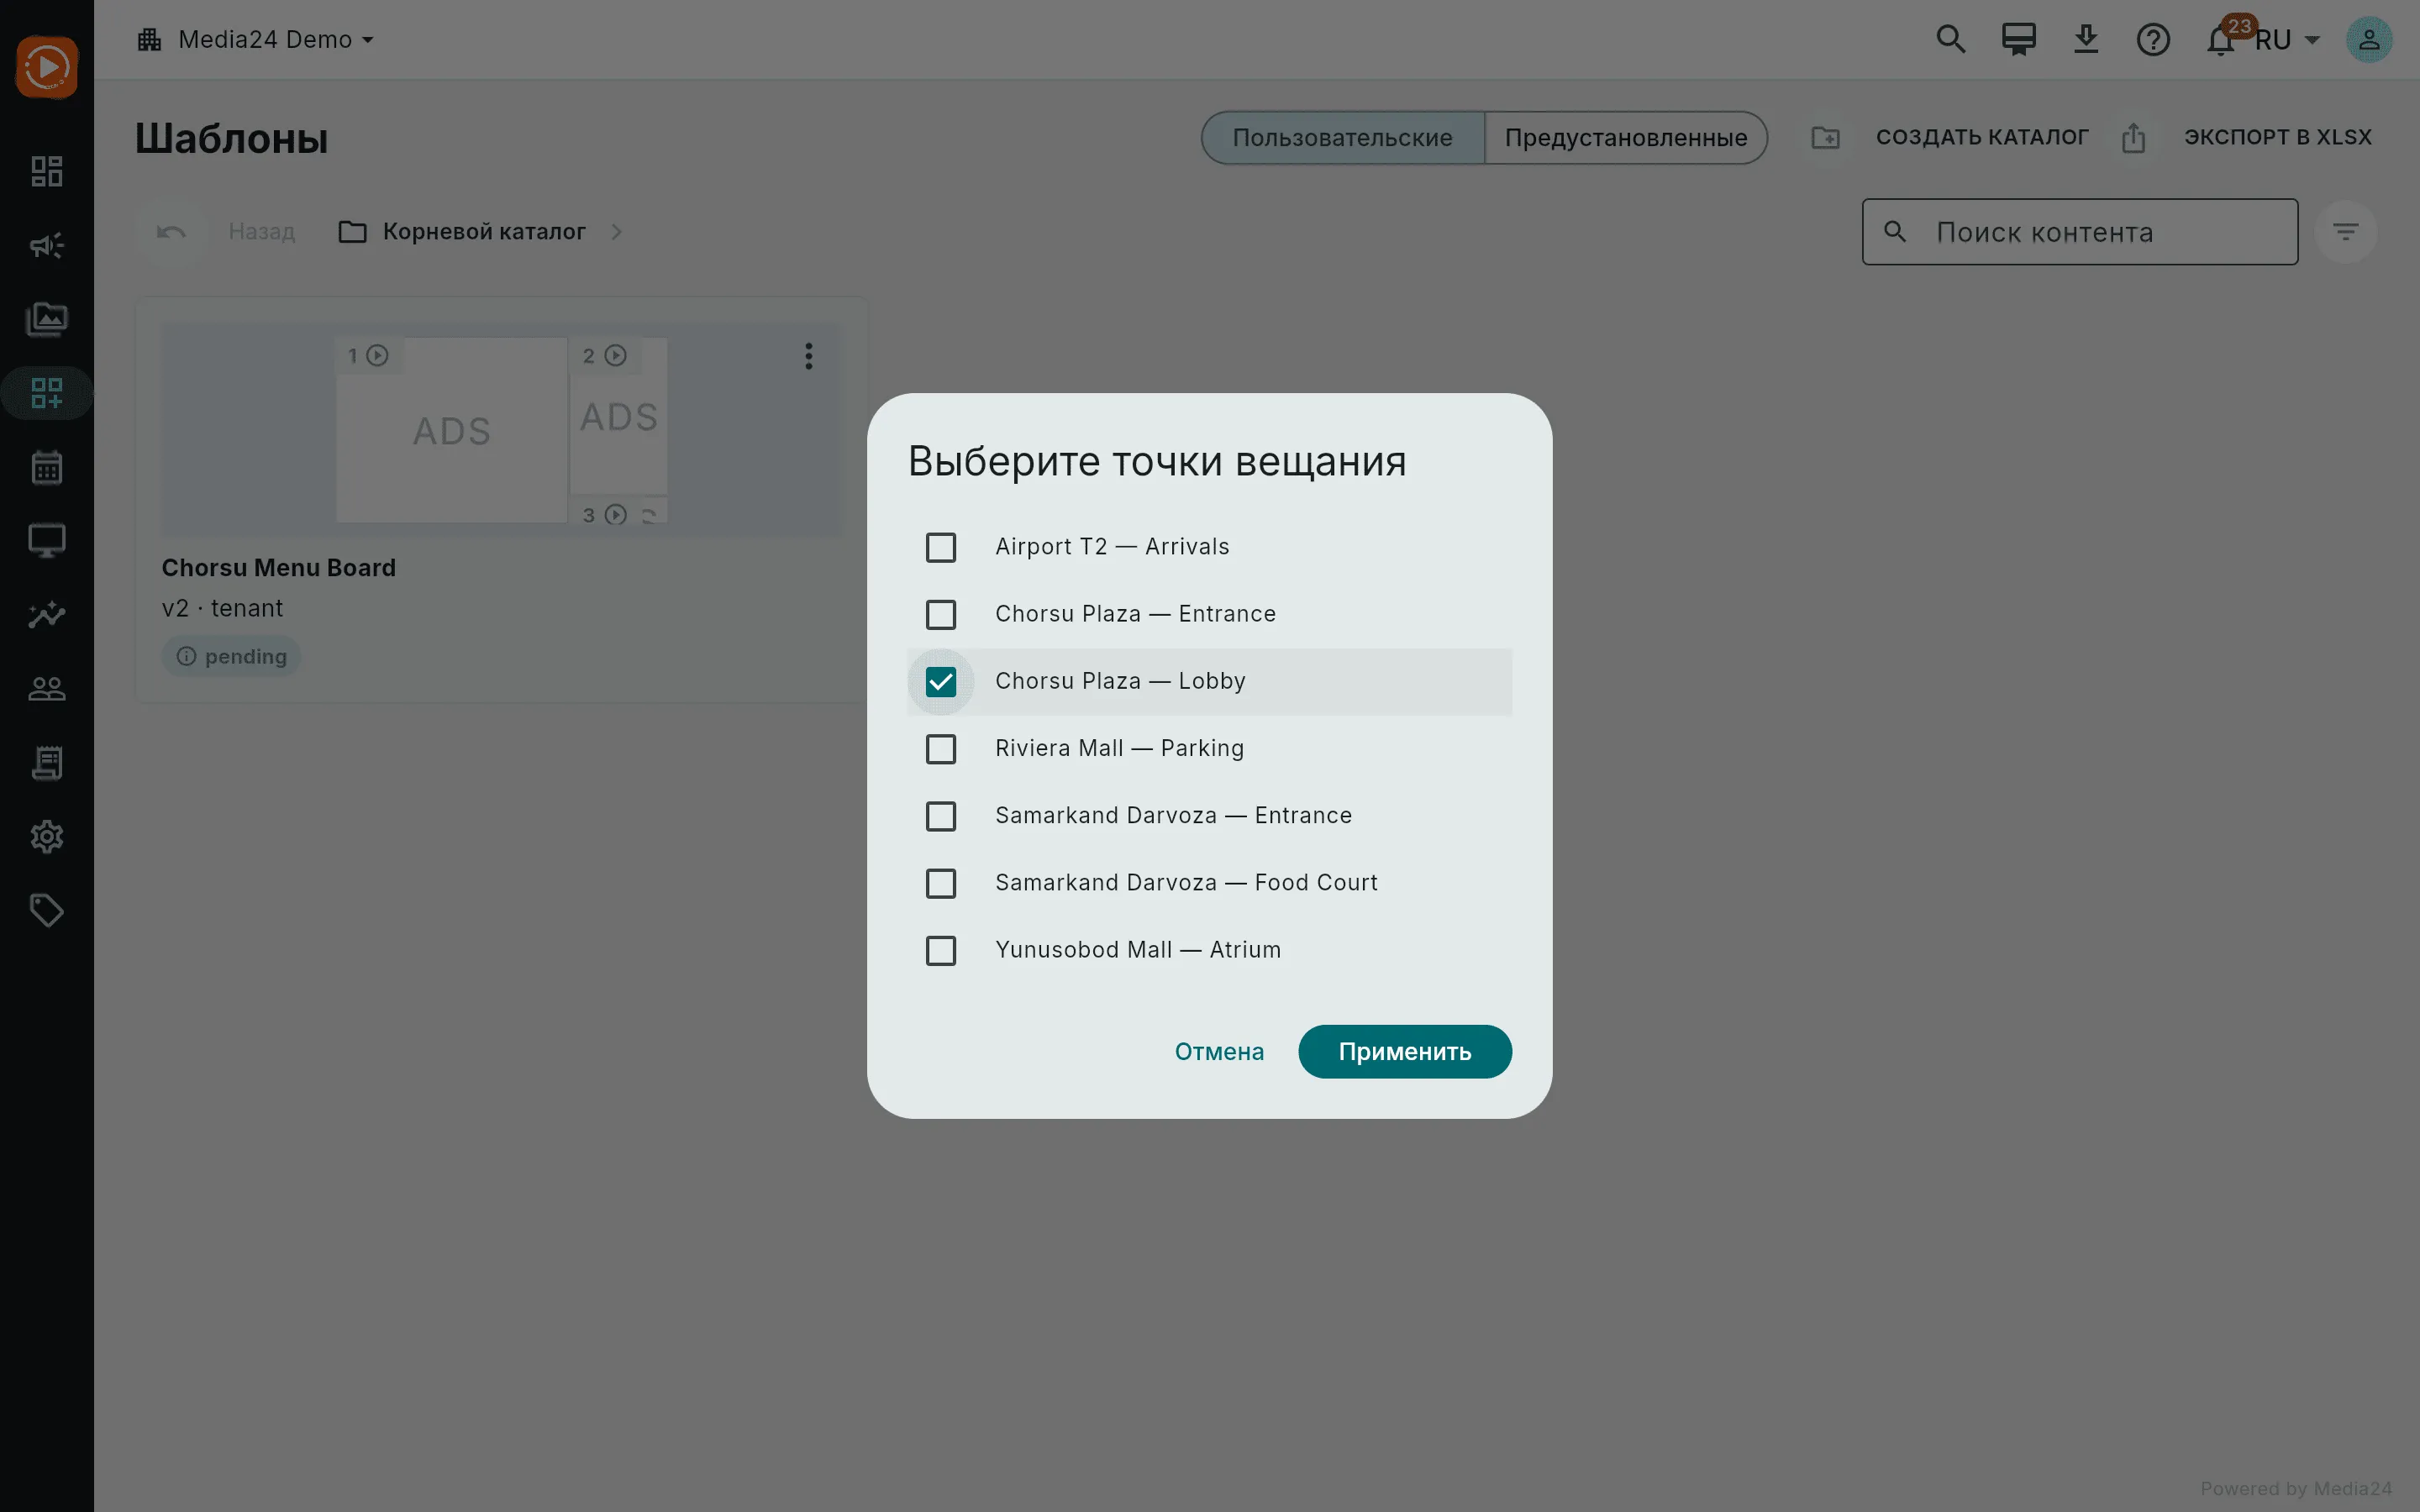Viewport: 2420px width, 1512px height.
Task: Open the campaigns megaphone sidebar icon
Action: [47, 245]
